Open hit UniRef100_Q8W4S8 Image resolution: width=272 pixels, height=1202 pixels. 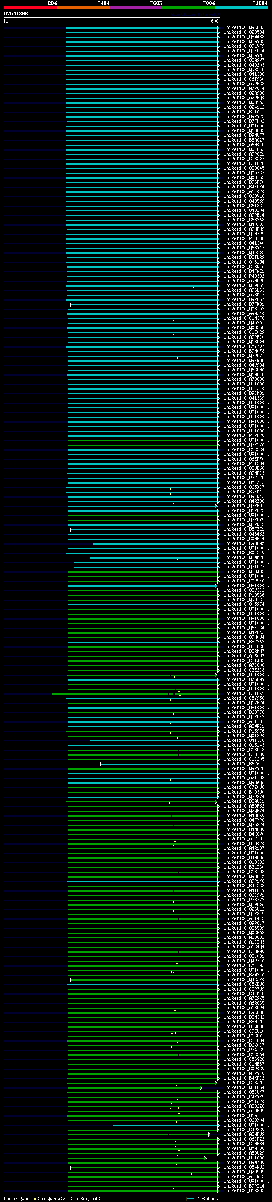click(244, 37)
